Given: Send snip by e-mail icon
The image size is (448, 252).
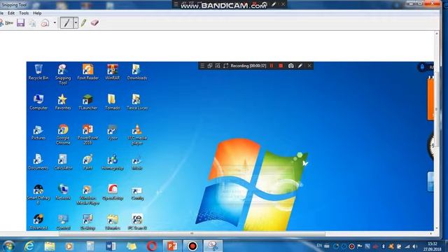Looking at the screenshot, I should coord(45,23).
